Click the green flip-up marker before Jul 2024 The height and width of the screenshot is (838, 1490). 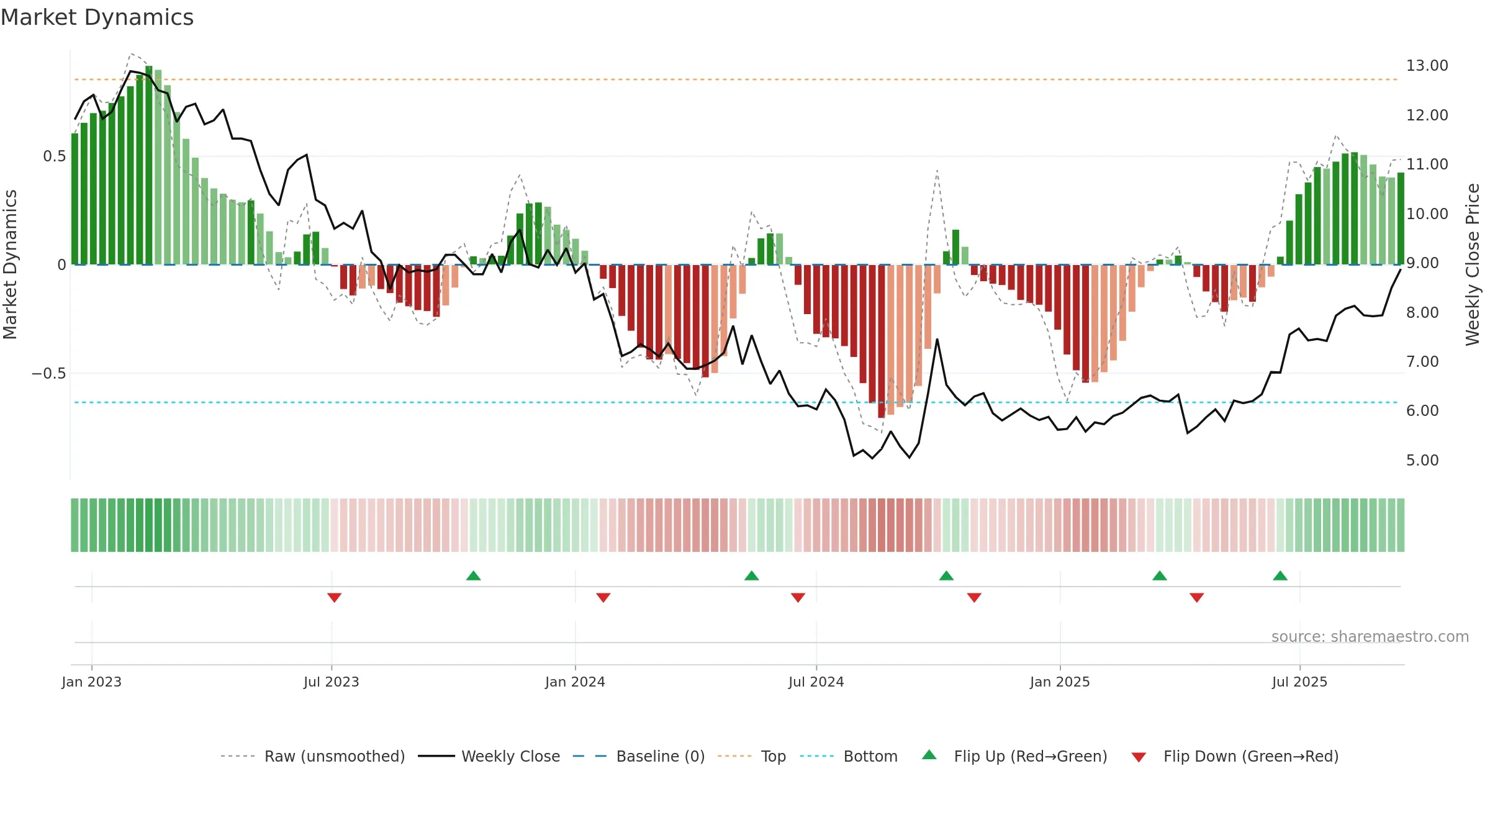(x=752, y=575)
